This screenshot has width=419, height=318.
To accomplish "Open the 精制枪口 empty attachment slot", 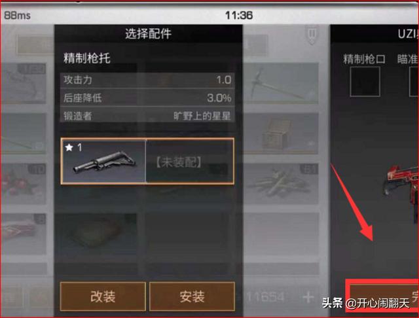I will 365,81.
